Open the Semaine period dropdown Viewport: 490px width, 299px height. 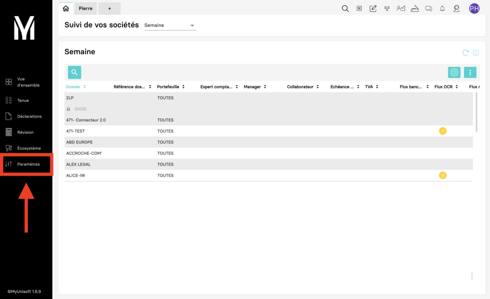[x=170, y=25]
